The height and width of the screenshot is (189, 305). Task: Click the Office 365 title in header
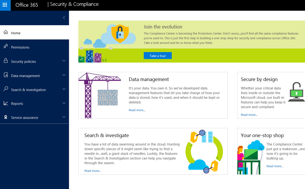(x=27, y=5)
